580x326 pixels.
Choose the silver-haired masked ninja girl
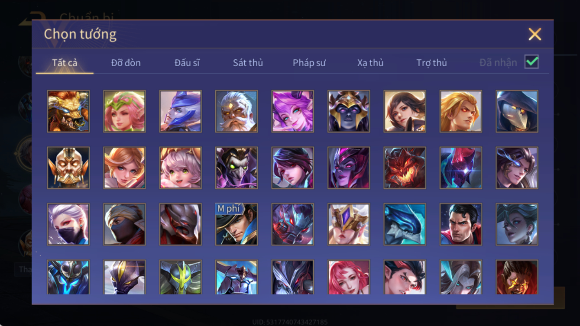click(x=68, y=225)
